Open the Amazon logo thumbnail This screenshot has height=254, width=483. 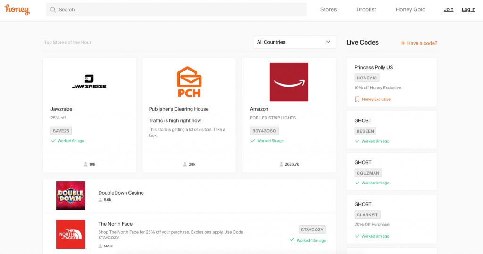coord(289,82)
